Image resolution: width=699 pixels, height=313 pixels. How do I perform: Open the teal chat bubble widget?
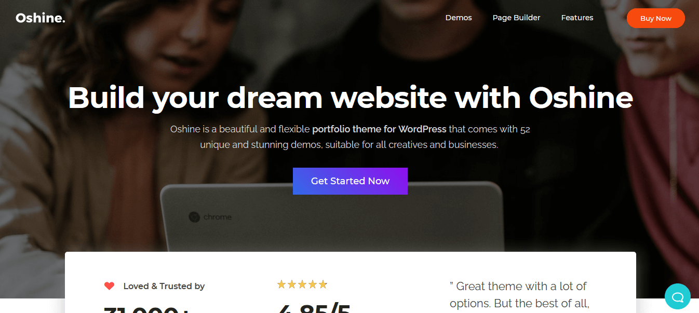click(x=678, y=296)
